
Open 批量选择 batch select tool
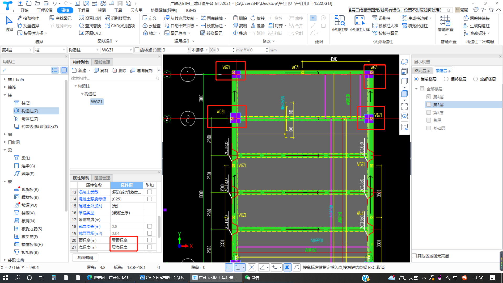tap(28, 26)
